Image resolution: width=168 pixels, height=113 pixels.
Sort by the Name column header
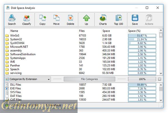click(14, 31)
